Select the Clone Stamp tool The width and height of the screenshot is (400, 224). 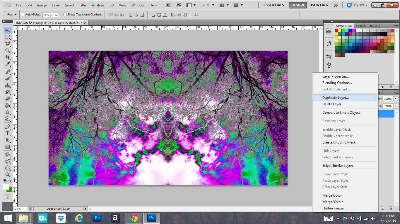pyautogui.click(x=8, y=85)
